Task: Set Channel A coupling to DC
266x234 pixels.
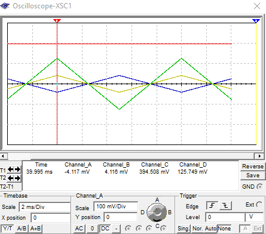Action: tap(105, 229)
